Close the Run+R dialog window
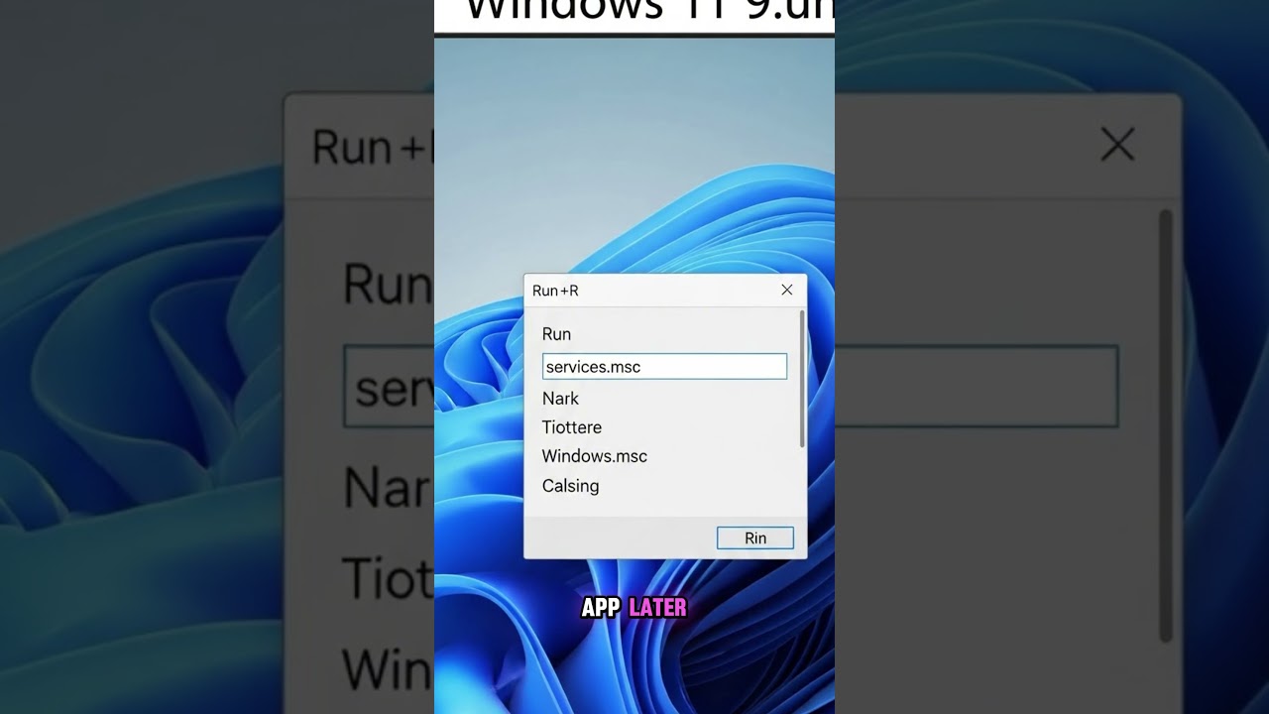 point(786,290)
